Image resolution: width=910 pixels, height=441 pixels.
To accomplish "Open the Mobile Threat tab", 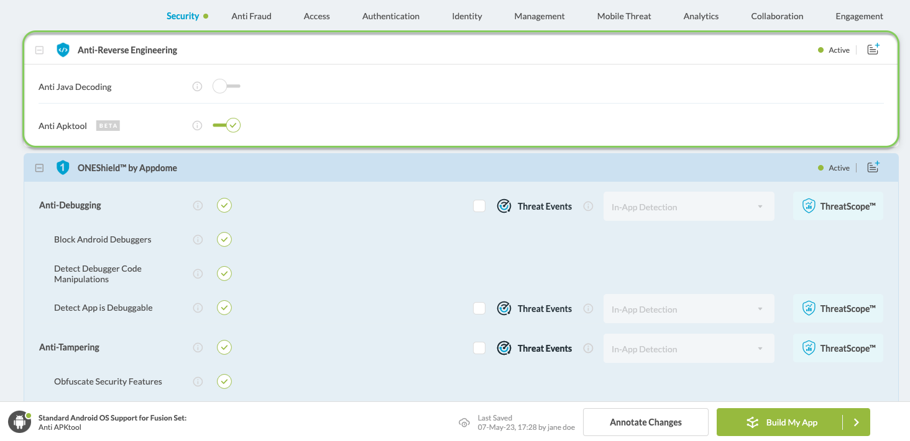I will pyautogui.click(x=624, y=16).
